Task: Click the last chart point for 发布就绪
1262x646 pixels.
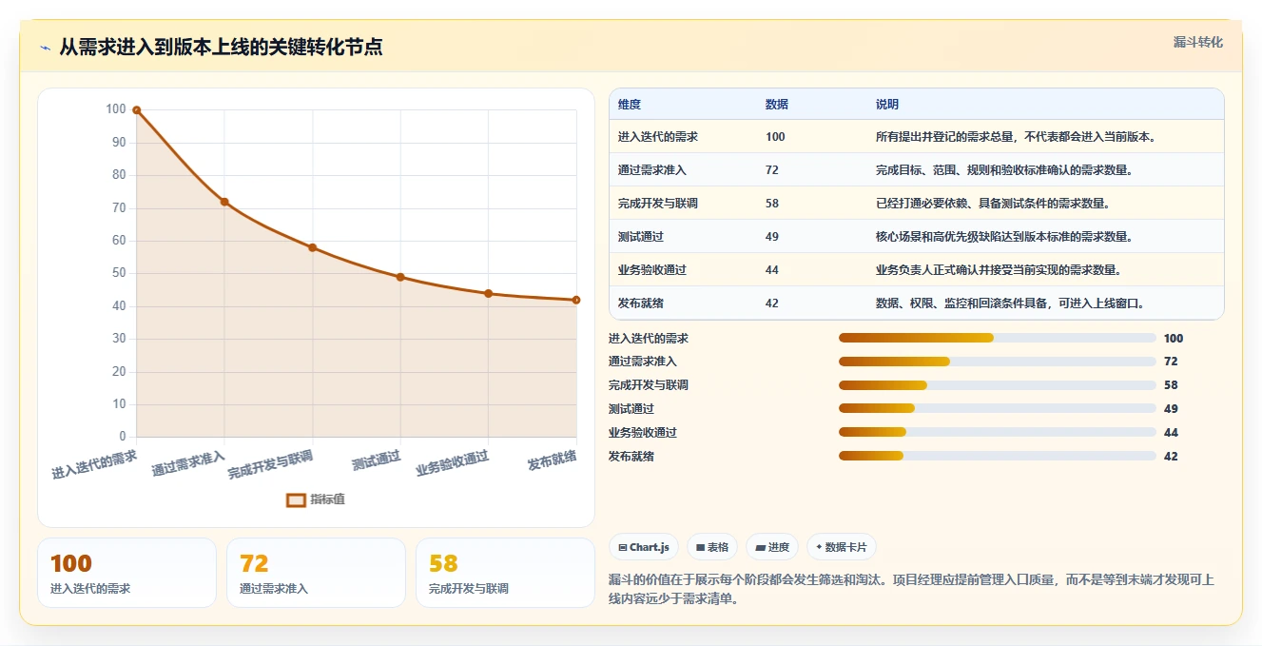Action: pyautogui.click(x=576, y=300)
